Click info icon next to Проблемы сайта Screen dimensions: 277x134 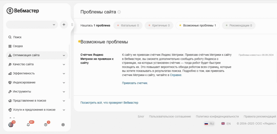119,12
